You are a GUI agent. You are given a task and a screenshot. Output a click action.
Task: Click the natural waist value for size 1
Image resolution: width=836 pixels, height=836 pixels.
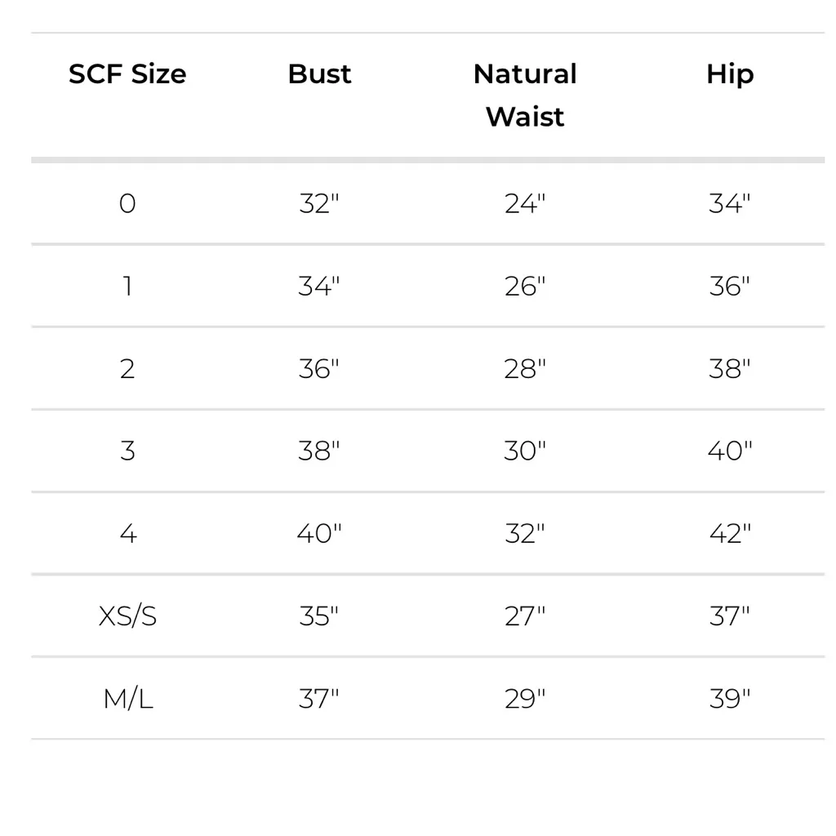coord(524,286)
